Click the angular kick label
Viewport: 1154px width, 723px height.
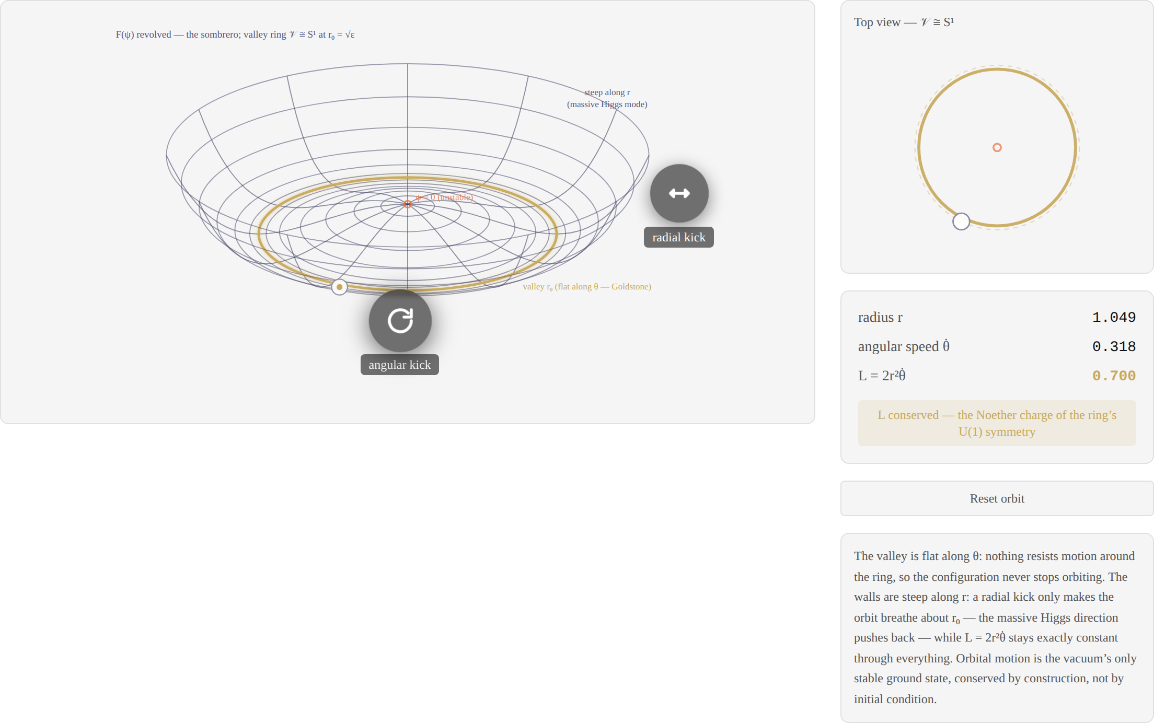(x=399, y=365)
